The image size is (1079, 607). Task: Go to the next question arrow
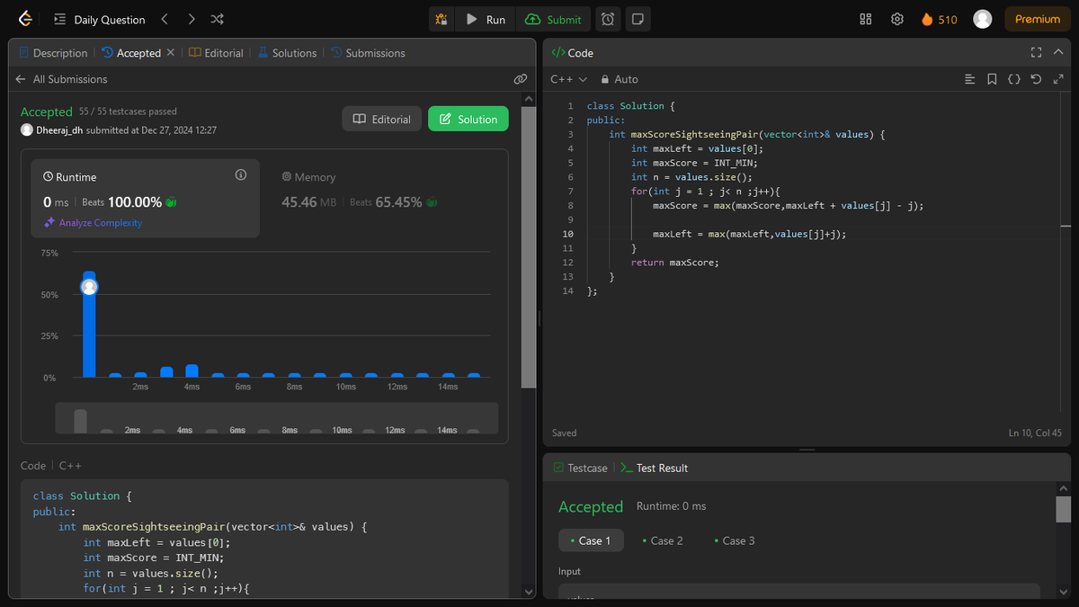192,19
